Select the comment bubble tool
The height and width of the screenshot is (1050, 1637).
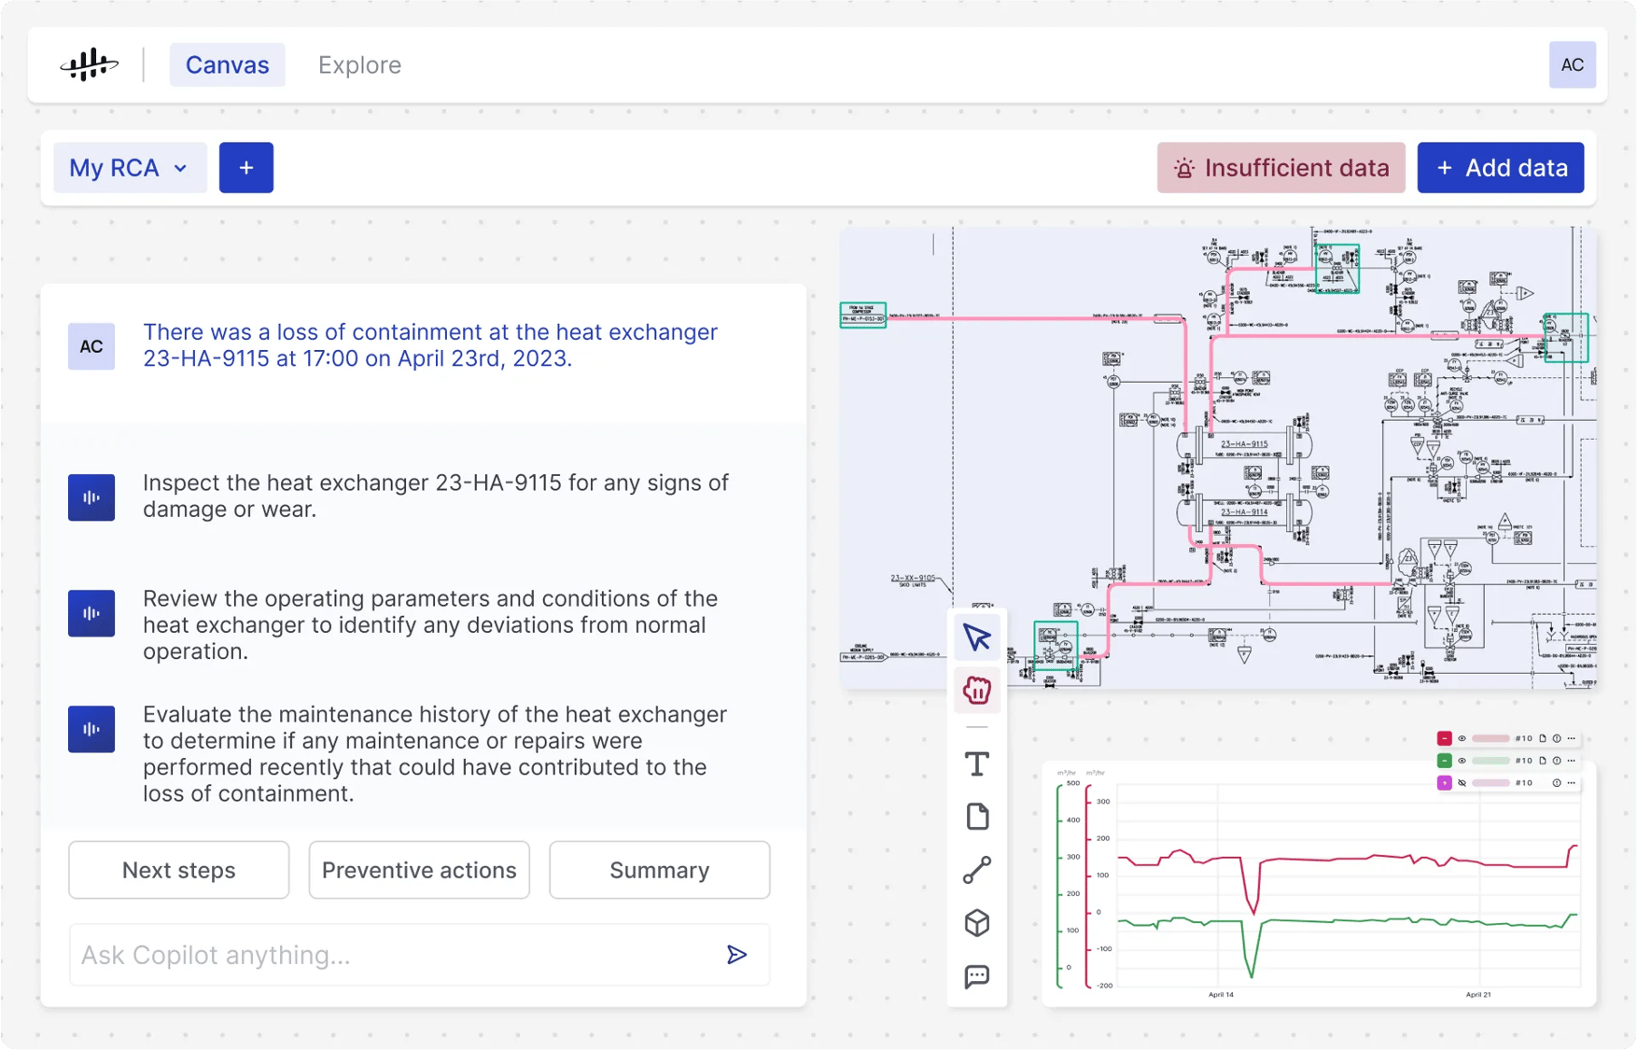click(x=977, y=976)
